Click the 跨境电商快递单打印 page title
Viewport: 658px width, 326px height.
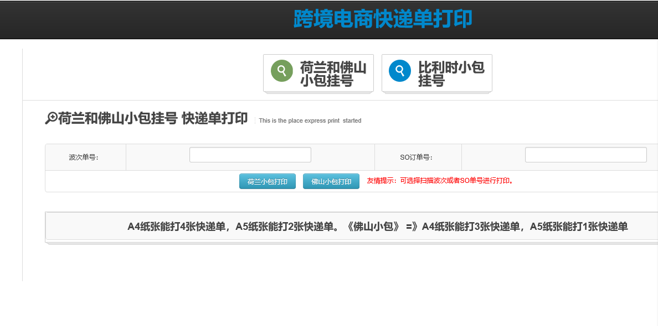pos(383,19)
